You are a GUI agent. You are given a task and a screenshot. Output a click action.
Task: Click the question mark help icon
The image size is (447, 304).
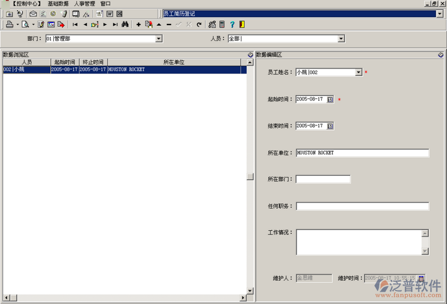click(232, 25)
